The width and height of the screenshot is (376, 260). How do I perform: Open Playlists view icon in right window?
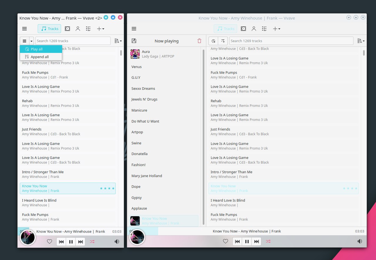(x=264, y=29)
